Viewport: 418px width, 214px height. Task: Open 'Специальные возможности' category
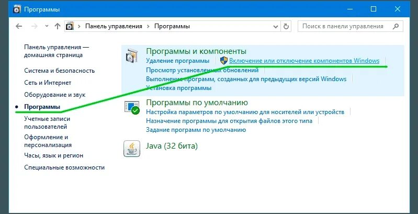coord(64,167)
